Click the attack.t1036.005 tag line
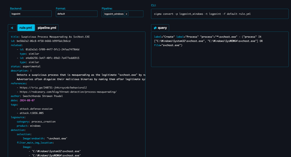The image size is (291, 157). click(30, 113)
